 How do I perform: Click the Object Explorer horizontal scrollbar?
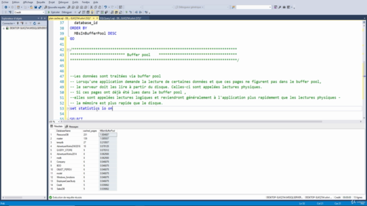[x=14, y=197]
